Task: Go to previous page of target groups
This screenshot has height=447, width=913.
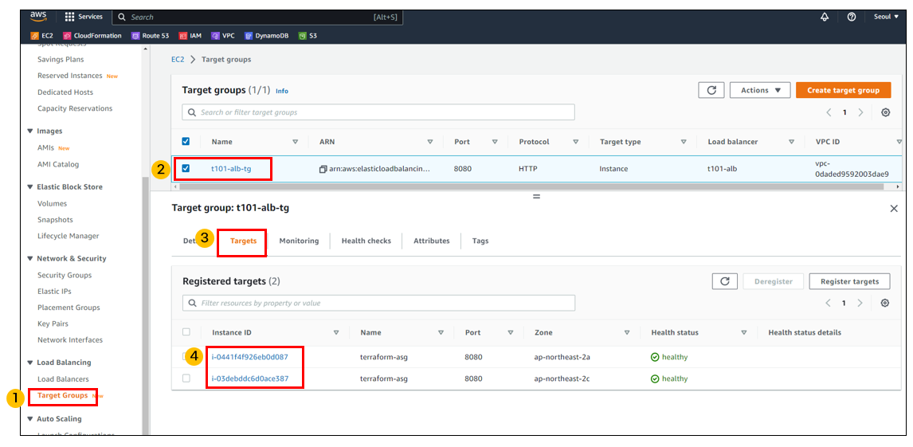Action: click(x=829, y=112)
